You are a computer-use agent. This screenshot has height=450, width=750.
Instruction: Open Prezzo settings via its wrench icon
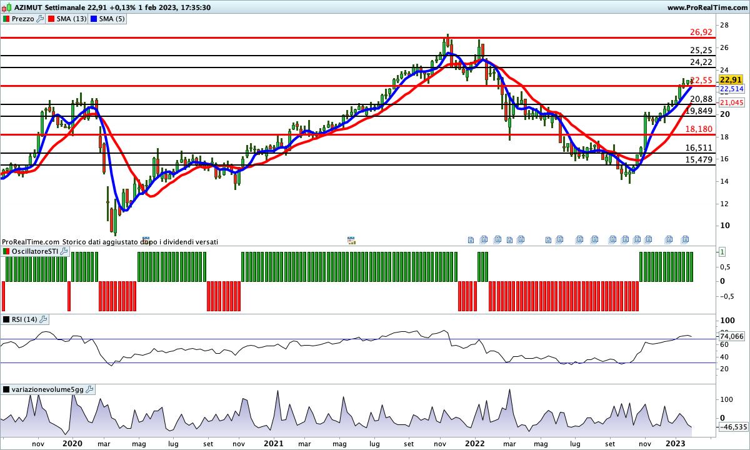pos(41,19)
